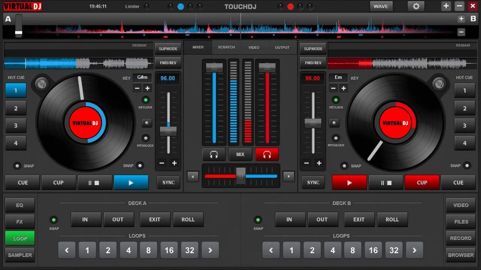Switch to the Output tab

[x=282, y=47]
